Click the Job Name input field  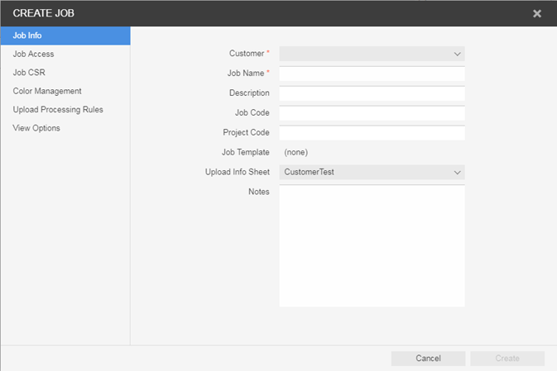(372, 74)
